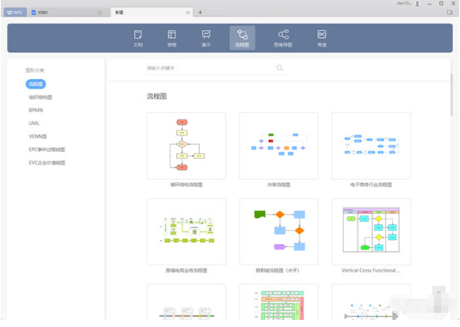Open the 跨职能流程图（水平） template thumbnail

coord(279,231)
